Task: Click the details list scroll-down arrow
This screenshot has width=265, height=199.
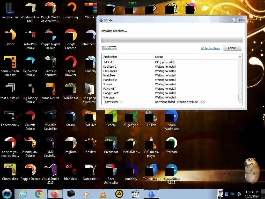Action: click(x=240, y=102)
